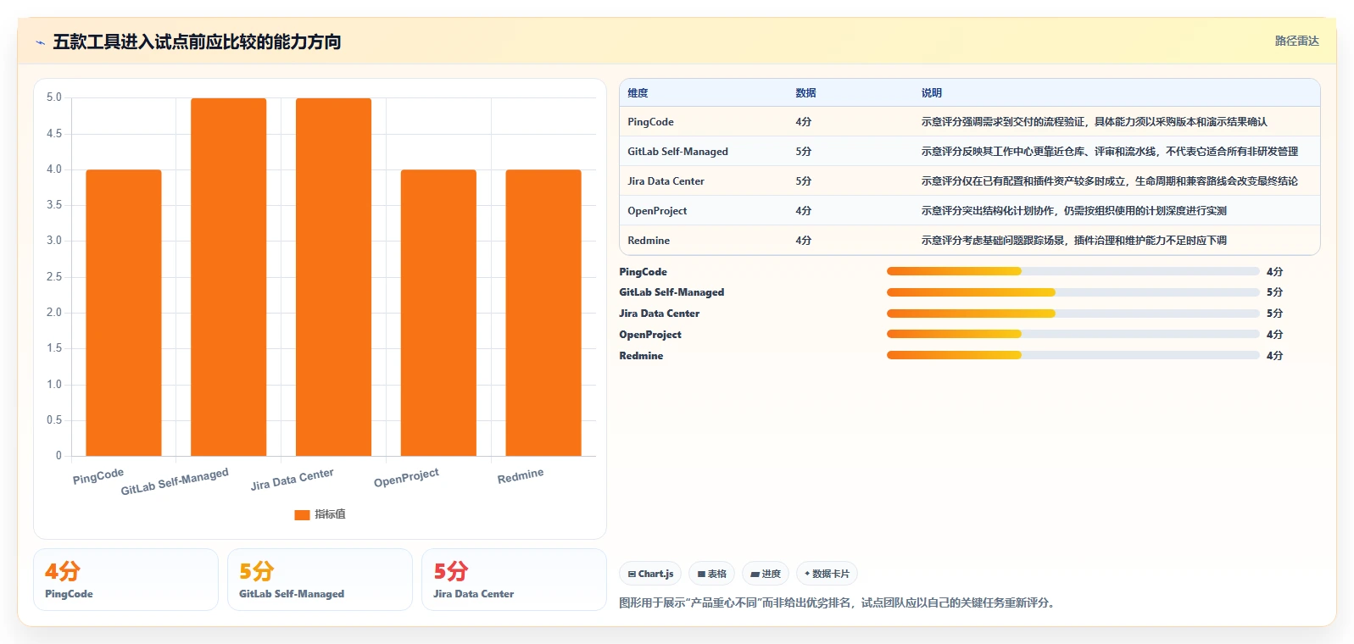
Task: Click the Redmine description about 插件治理
Action: [1074, 241]
